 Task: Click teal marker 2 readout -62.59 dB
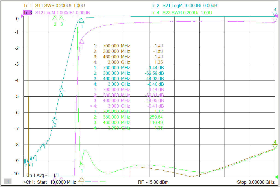click(x=154, y=73)
